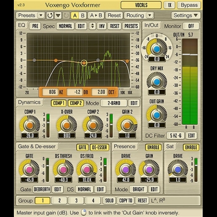Image resolution: width=217 pixels, height=217 pixels.
Task: Open the Presets dropdown arrow
Action: pyautogui.click(x=41, y=15)
